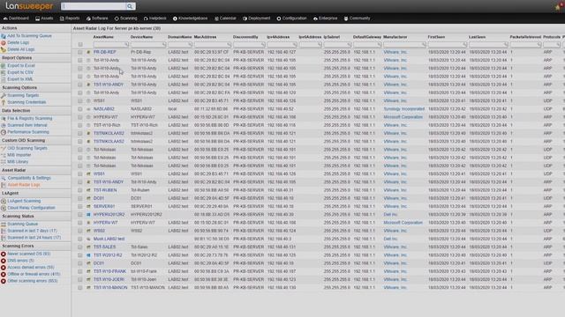Click the red Never scanned OS icon
This screenshot has height=317, width=565.
tap(4, 254)
